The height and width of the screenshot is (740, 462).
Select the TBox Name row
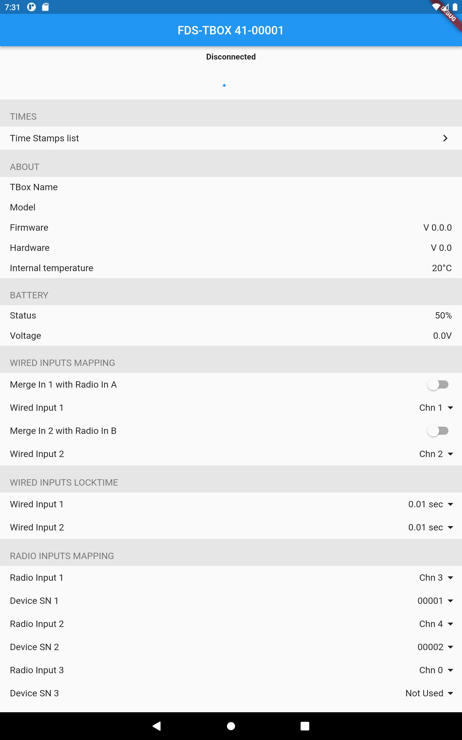(x=231, y=187)
